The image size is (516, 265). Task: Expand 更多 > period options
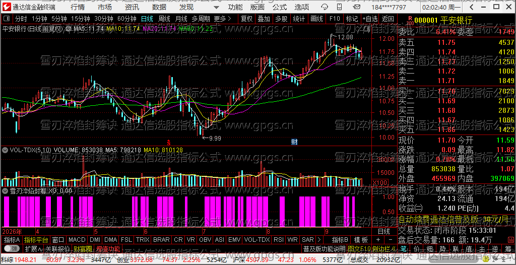(x=222, y=19)
